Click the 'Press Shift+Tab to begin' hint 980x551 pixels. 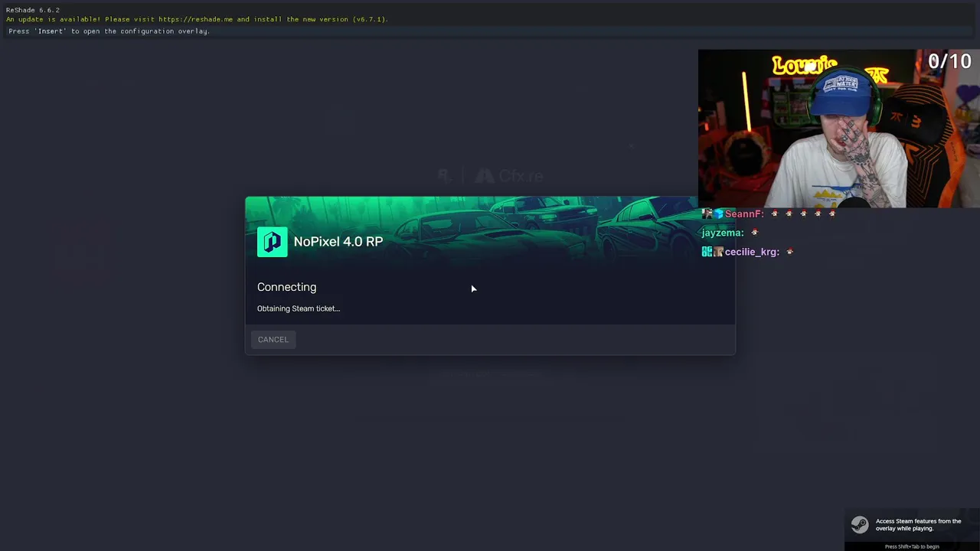coord(912,546)
